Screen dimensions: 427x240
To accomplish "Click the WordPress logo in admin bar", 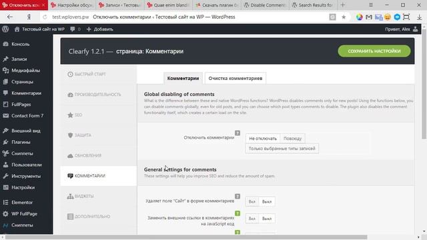I will [x=5, y=29].
